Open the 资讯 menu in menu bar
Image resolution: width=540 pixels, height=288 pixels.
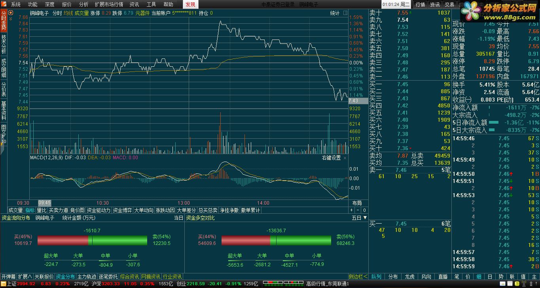tap(134, 4)
